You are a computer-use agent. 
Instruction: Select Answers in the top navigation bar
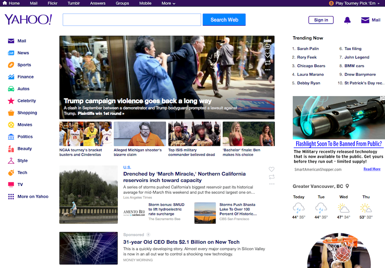point(98,3)
